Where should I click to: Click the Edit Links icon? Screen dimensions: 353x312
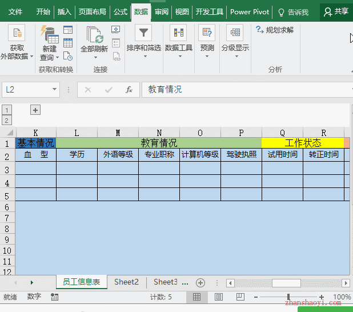116,57
